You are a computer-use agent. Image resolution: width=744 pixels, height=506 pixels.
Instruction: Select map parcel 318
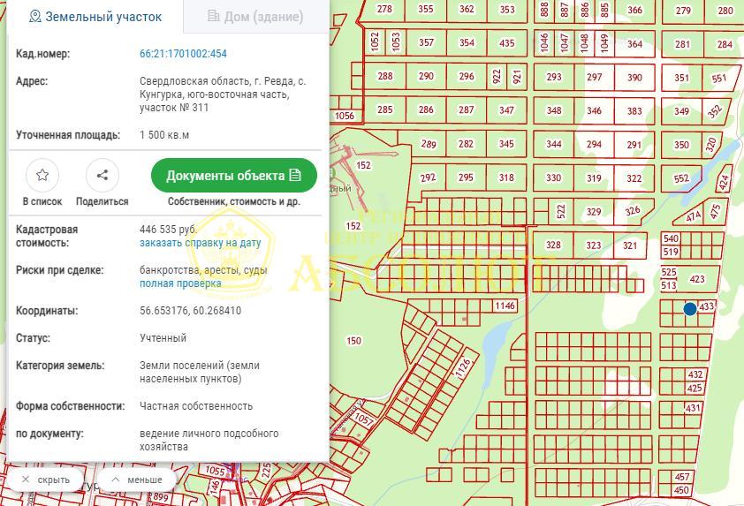coord(506,177)
